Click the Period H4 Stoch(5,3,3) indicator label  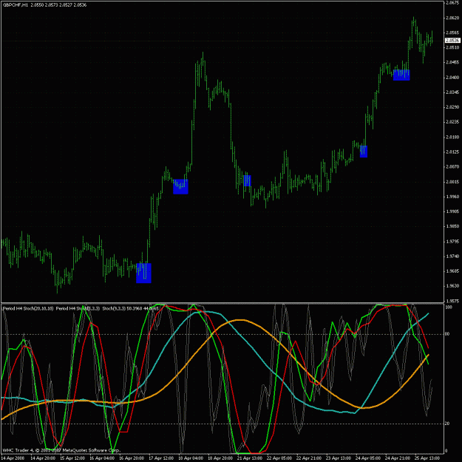point(78,308)
